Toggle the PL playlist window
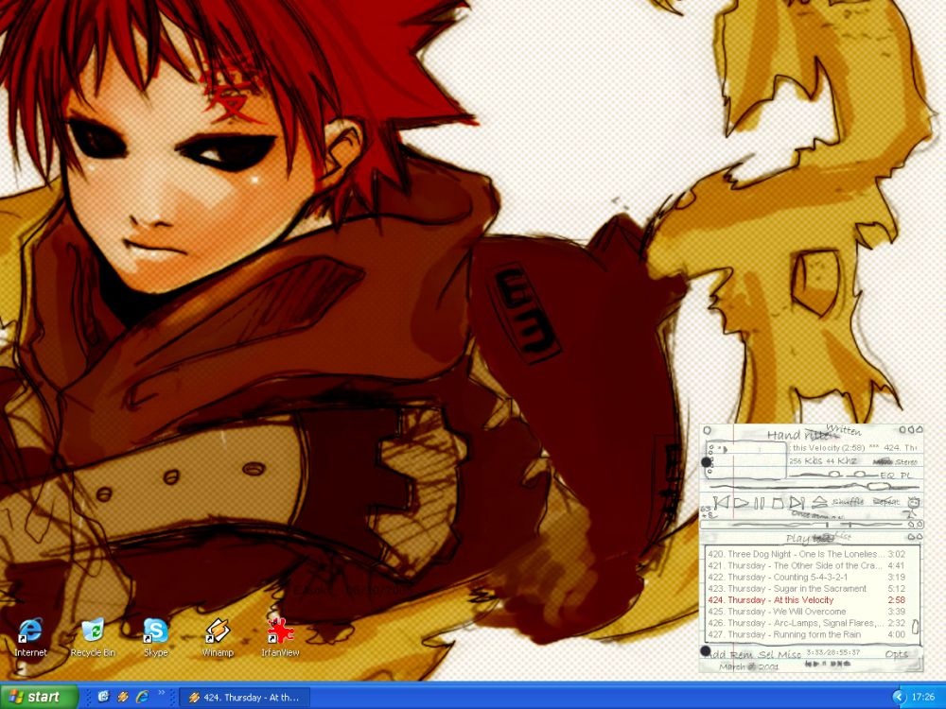The image size is (946, 709). point(905,476)
